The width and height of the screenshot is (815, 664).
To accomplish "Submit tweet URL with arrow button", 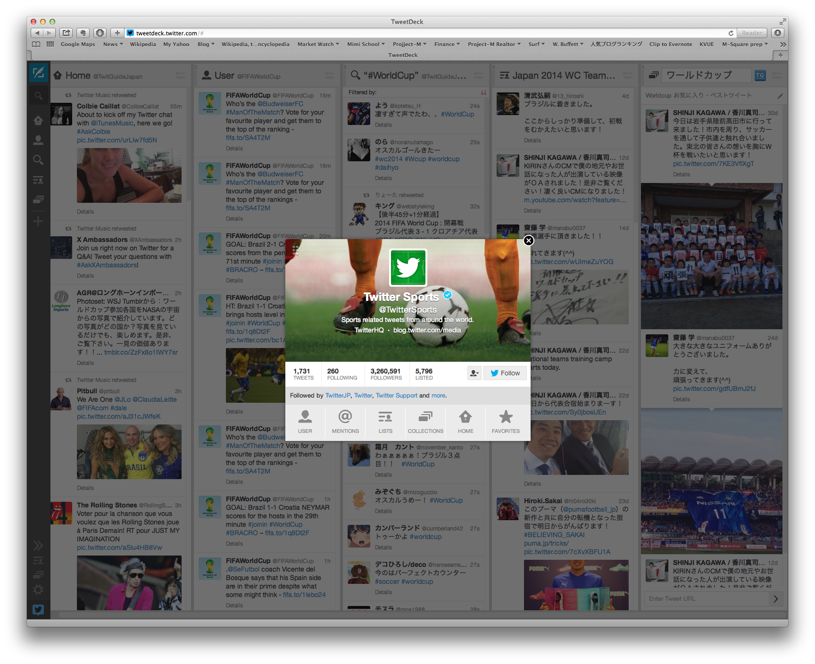I will (776, 599).
